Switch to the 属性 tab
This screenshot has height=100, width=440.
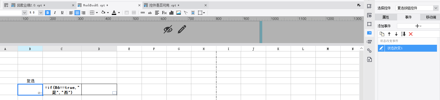point(386,17)
